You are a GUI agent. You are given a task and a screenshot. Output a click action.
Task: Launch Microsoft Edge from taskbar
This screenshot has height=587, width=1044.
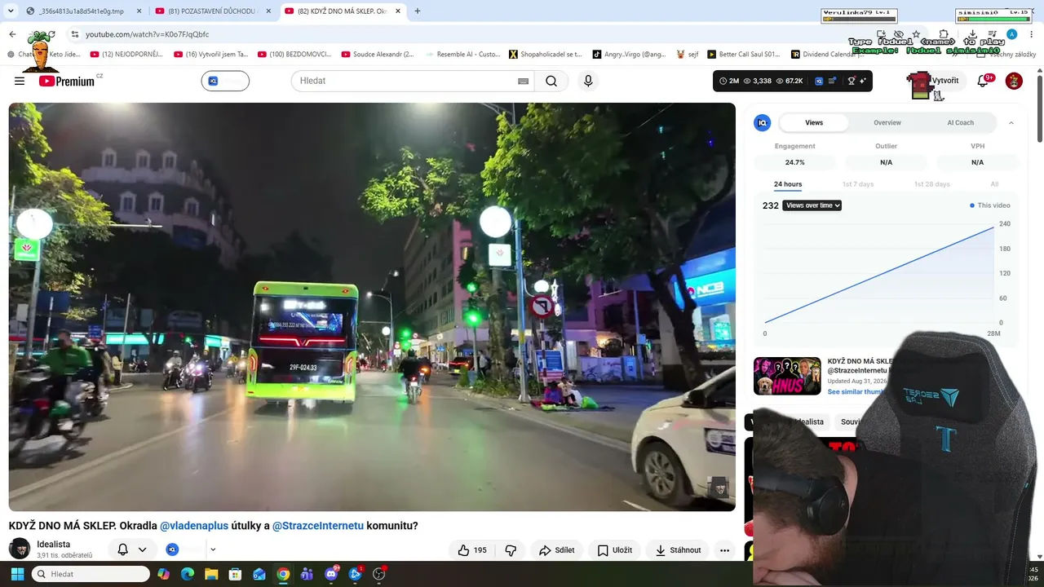pos(188,574)
